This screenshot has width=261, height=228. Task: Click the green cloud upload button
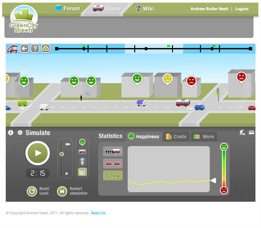46,49
